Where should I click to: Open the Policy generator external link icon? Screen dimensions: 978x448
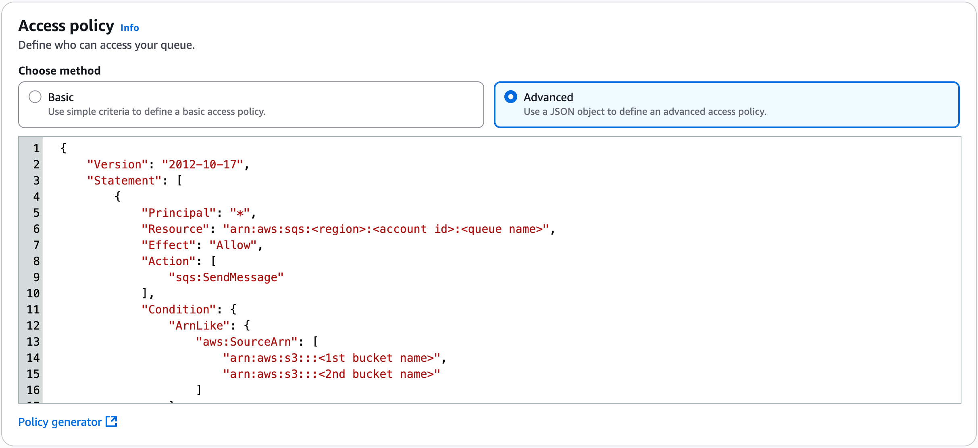[110, 421]
